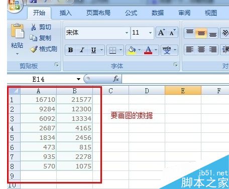Click the Paste clipboard icon
Screen dimensions: 229x189
click(x=18, y=31)
